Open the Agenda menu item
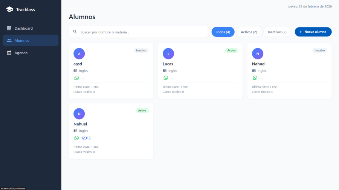339x190 pixels. [x=31, y=53]
